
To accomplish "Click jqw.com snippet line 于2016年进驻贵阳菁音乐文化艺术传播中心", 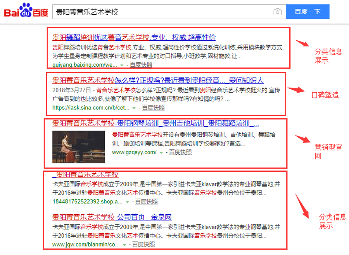I will [159, 236].
